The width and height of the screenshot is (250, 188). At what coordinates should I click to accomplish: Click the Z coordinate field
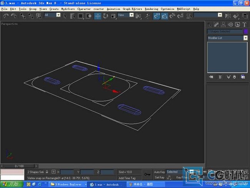click(107, 172)
